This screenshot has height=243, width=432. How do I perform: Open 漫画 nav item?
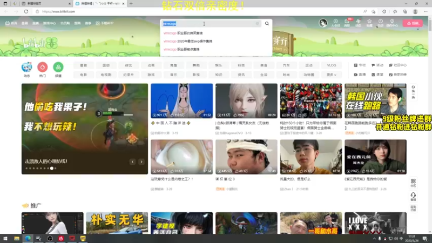click(x=77, y=23)
